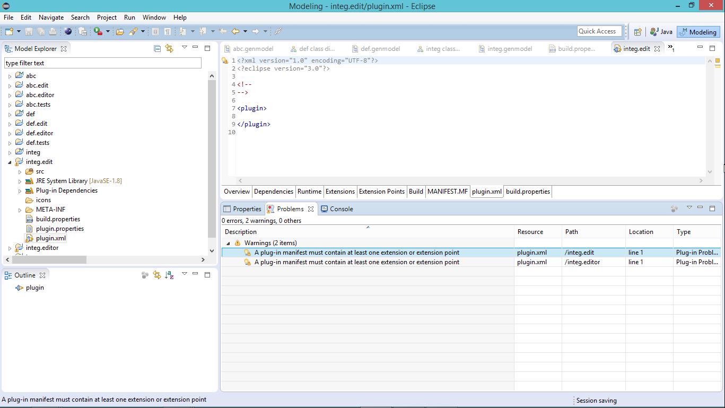The height and width of the screenshot is (408, 725).
Task: Collapse the Warnings (2 items) group
Action: [228, 243]
